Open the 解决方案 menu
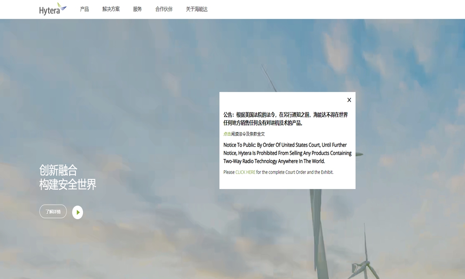Image resolution: width=465 pixels, height=279 pixels. pyautogui.click(x=111, y=9)
